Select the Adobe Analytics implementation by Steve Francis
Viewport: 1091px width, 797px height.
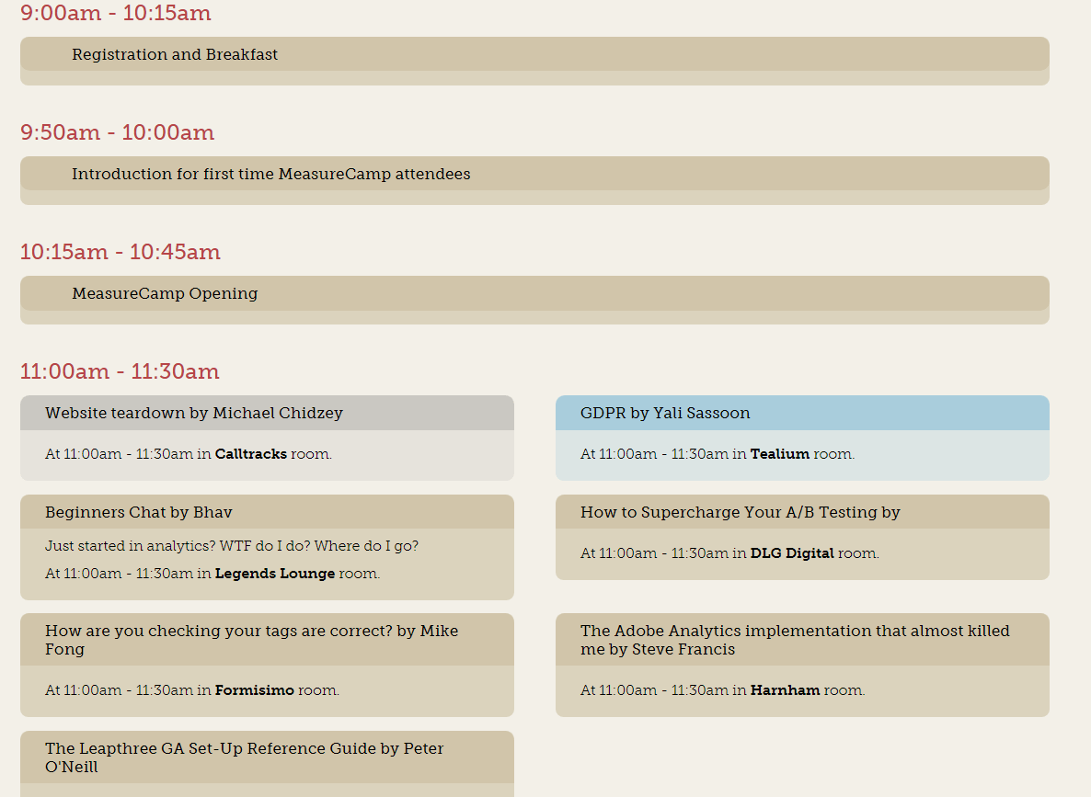coord(794,639)
